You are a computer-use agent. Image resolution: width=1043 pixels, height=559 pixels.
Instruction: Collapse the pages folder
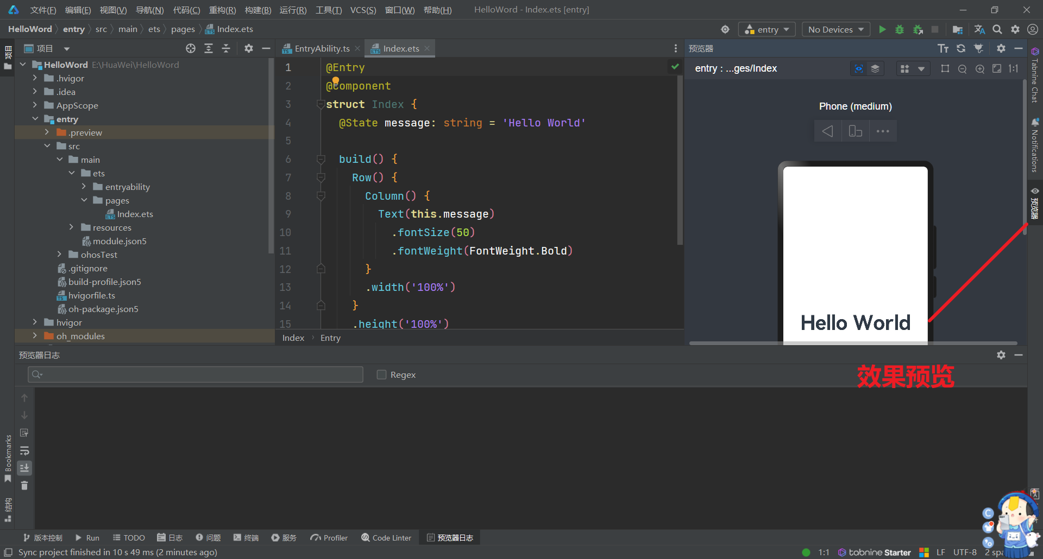point(84,200)
